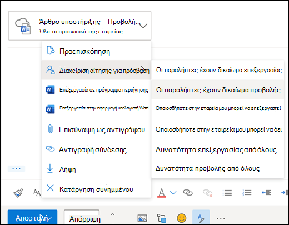Click the caret icon beside Απόρριψη

point(112,214)
